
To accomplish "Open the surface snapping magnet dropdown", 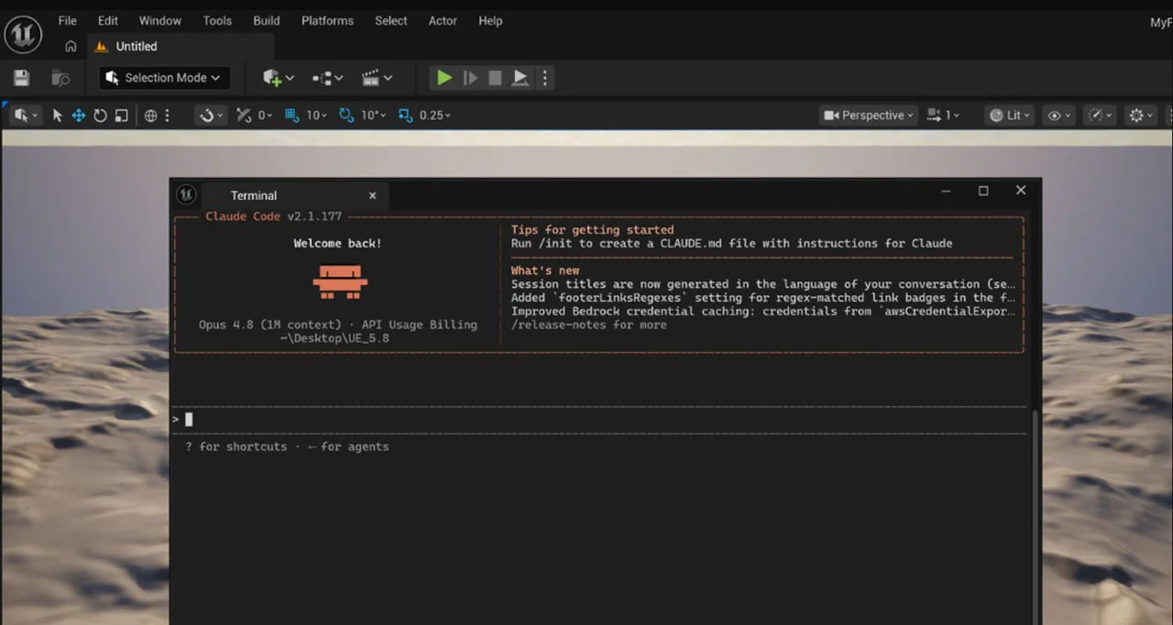I will (x=212, y=115).
